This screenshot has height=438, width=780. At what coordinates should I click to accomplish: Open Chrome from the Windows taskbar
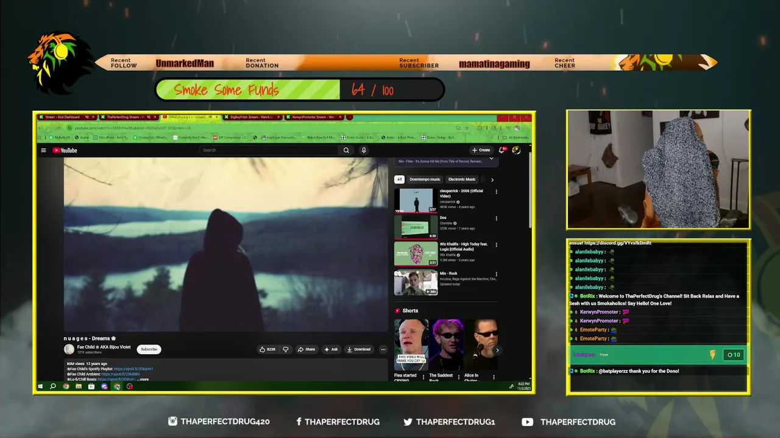[66, 386]
